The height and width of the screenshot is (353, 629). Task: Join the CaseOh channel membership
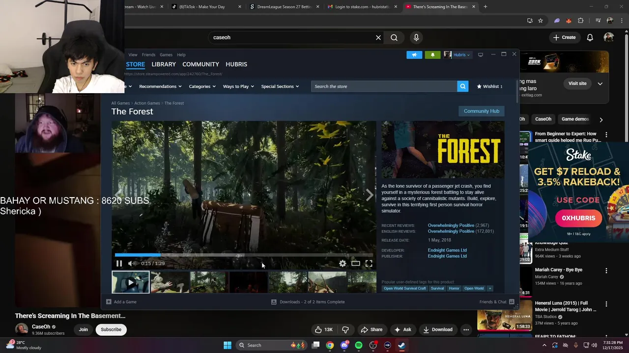point(84,329)
